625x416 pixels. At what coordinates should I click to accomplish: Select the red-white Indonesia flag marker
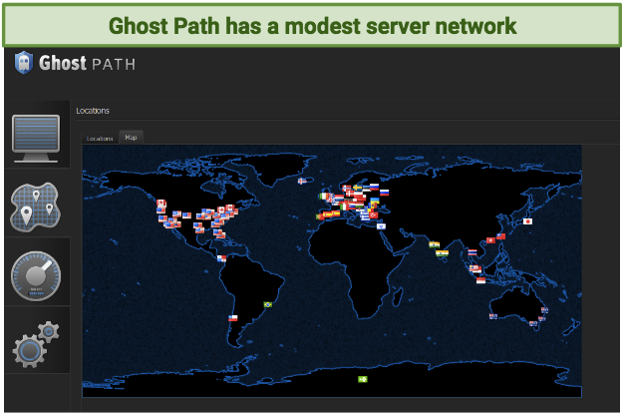tap(481, 280)
